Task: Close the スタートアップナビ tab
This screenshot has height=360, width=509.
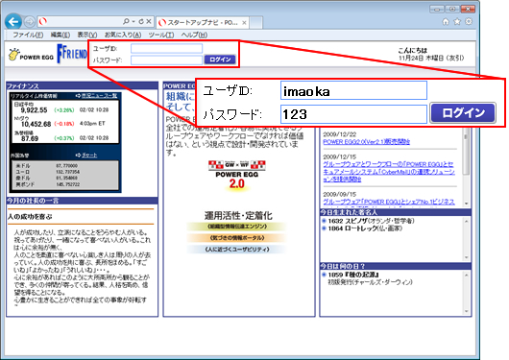Action: 244,23
